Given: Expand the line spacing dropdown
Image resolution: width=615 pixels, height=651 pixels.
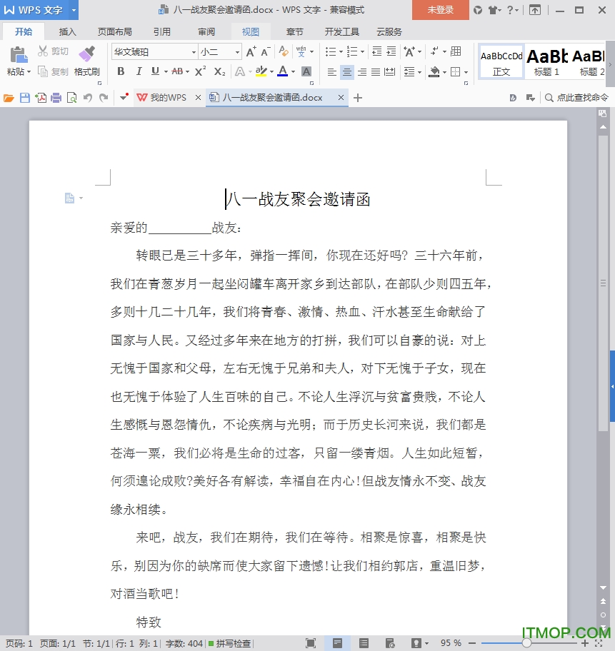Looking at the screenshot, I should (420, 72).
